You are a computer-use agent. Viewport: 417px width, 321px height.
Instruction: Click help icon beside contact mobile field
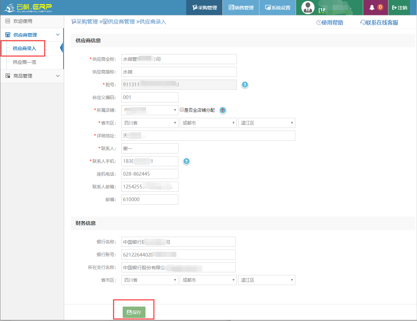coord(186,162)
